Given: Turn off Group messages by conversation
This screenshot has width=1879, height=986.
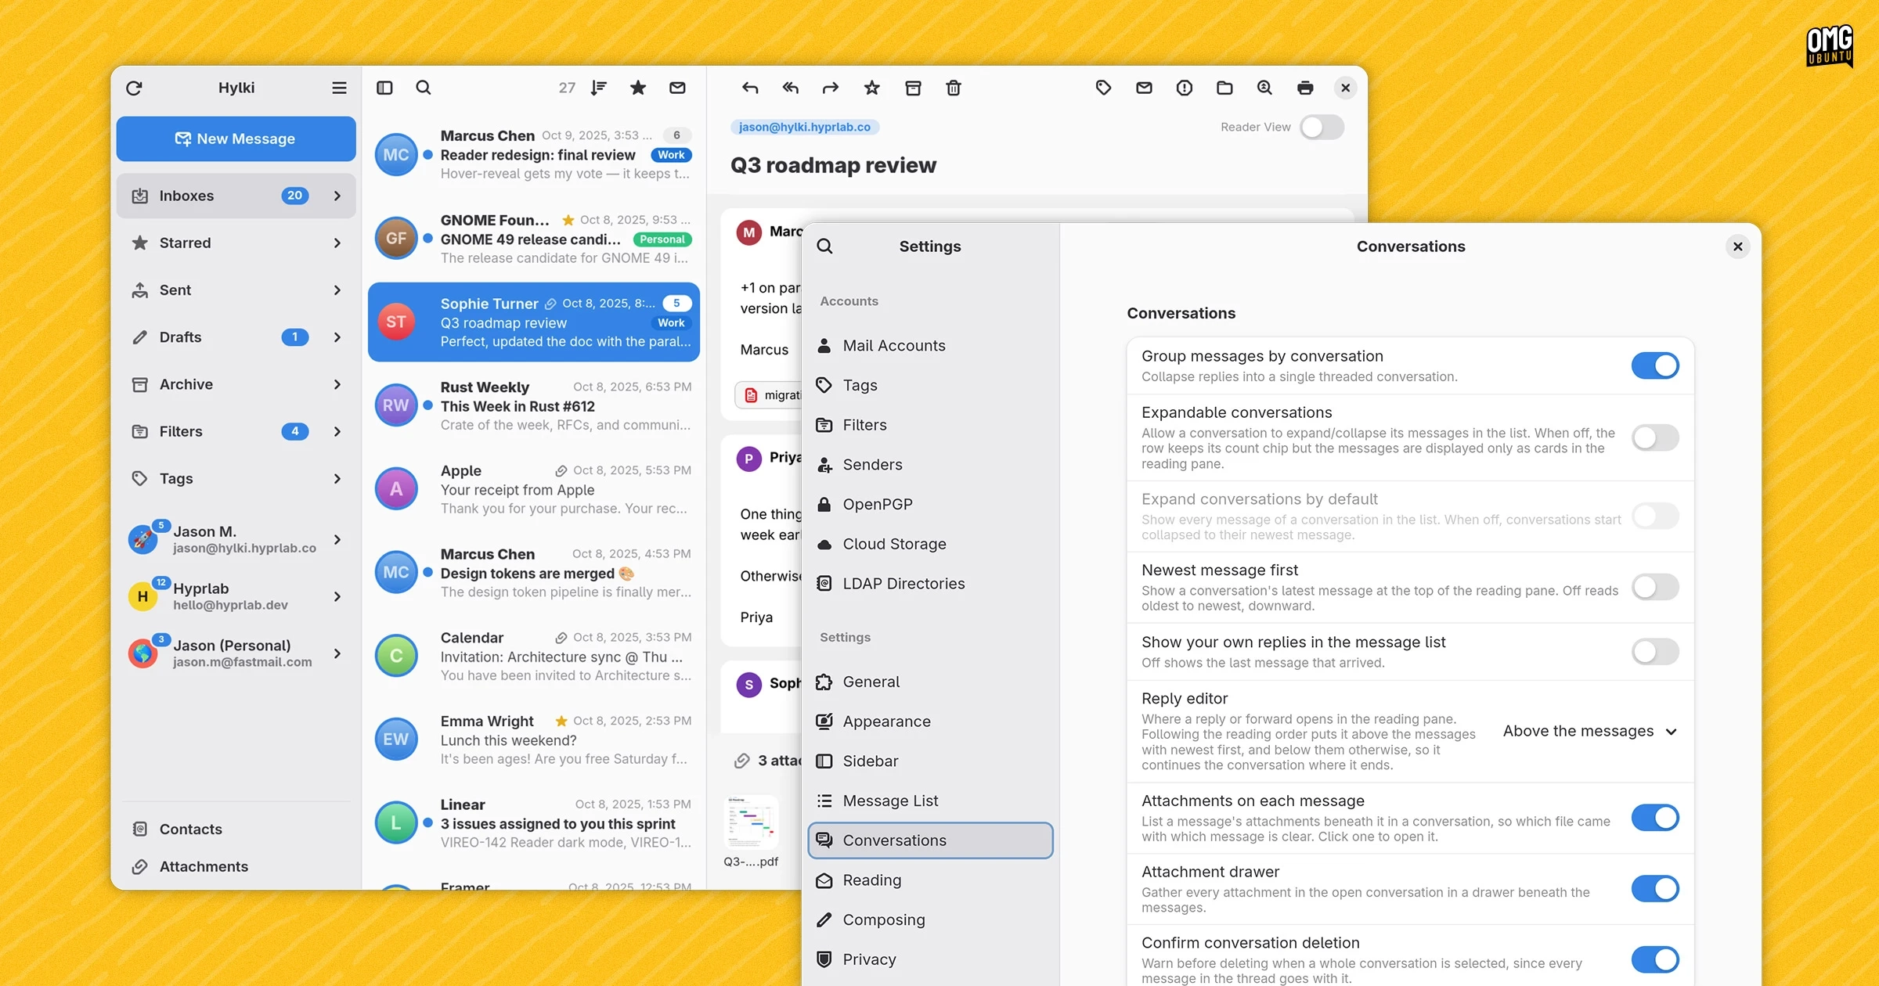Looking at the screenshot, I should tap(1655, 365).
